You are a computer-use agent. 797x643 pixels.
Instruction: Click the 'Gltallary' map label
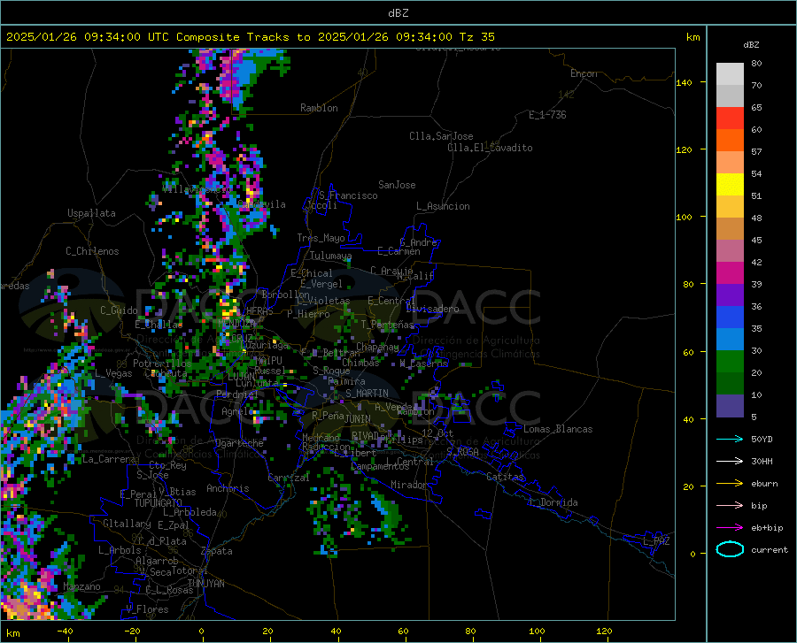[x=127, y=524]
